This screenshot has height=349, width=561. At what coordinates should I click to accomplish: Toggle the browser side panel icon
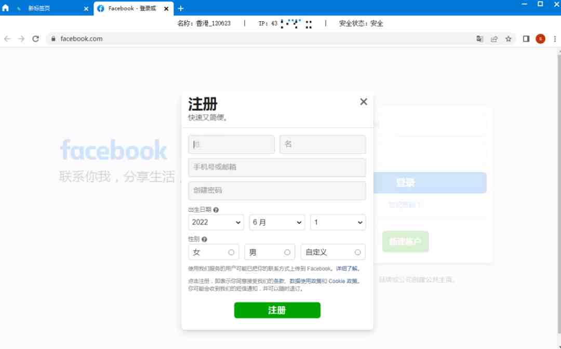coord(526,38)
